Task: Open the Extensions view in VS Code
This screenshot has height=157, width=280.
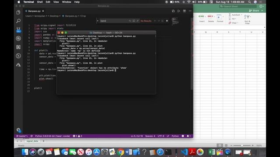Action: click(18, 47)
